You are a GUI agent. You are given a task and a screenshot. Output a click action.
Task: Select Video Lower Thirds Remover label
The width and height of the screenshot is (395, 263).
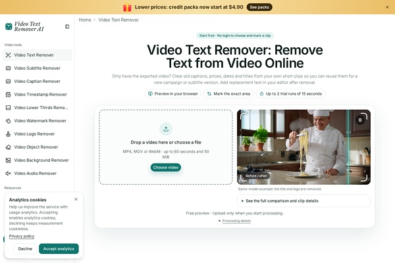pyautogui.click(x=41, y=108)
